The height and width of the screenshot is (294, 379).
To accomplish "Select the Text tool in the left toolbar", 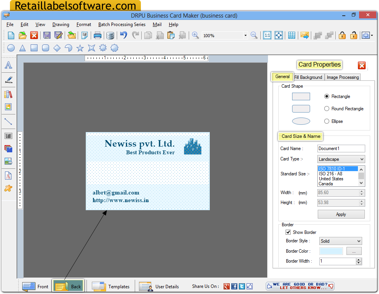I will click(x=8, y=65).
